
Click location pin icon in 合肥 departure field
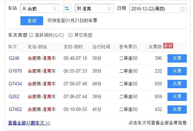pyautogui.click(x=55, y=9)
